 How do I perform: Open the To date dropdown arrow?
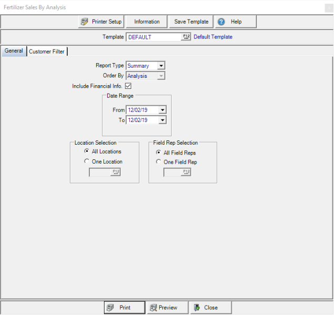(162, 120)
